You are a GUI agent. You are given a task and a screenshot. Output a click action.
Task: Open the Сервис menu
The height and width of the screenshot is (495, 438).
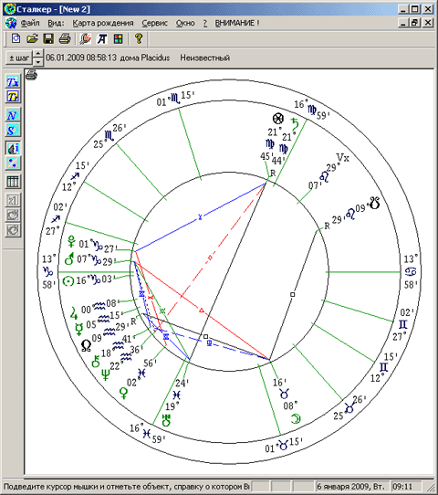point(154,23)
